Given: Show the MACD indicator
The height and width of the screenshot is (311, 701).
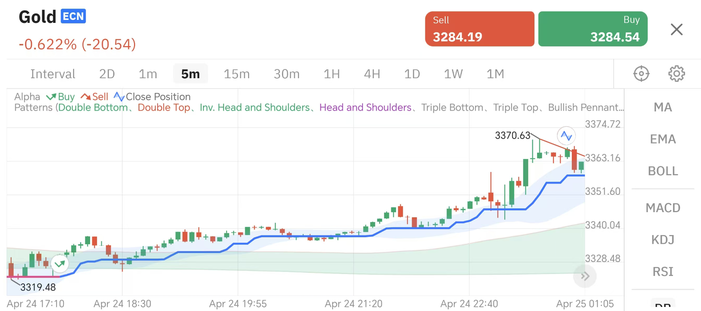Looking at the screenshot, I should click(663, 208).
